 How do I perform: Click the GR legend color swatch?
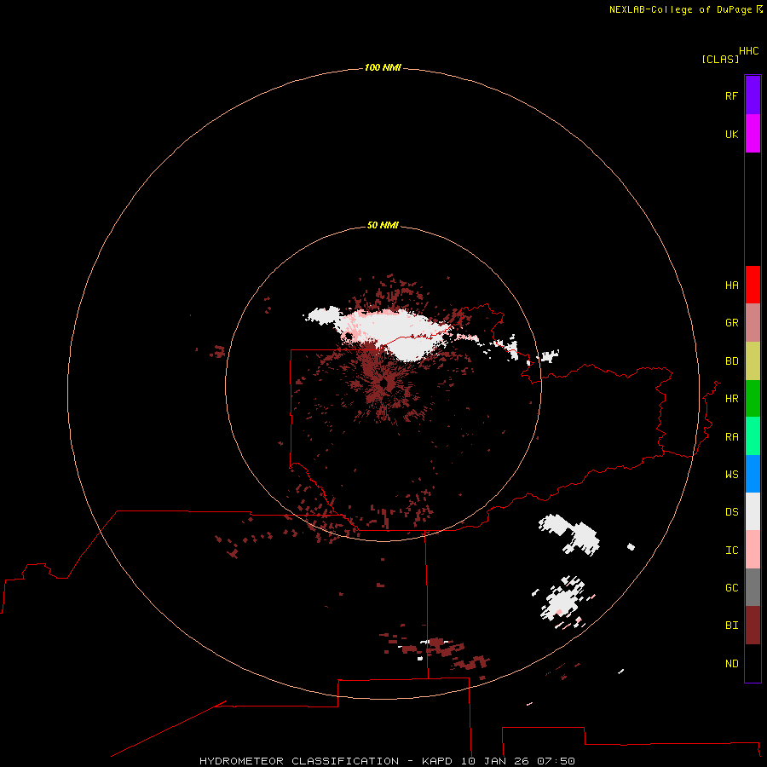pos(753,323)
